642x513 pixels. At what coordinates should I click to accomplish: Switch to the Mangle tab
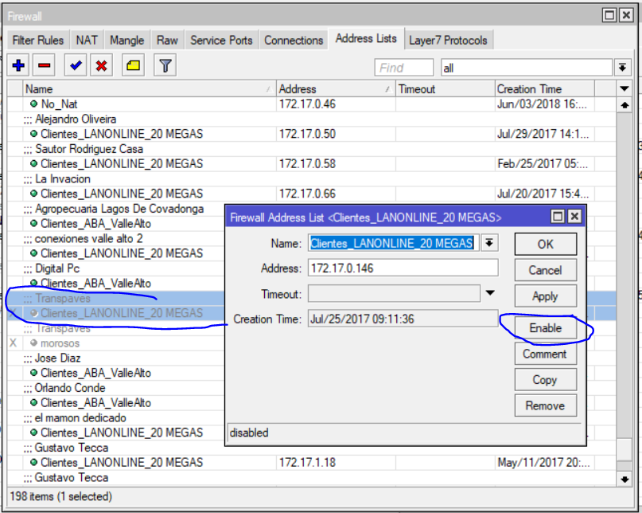tap(127, 40)
